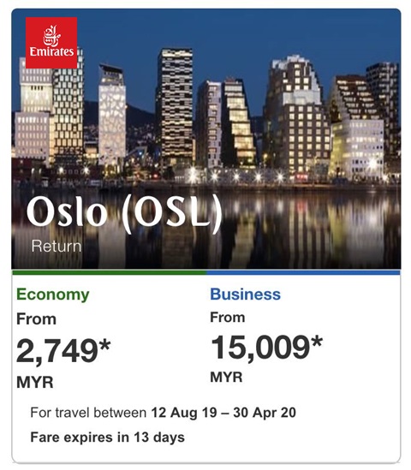
Task: Click the asterisk next to 15,009
Action: coord(317,342)
